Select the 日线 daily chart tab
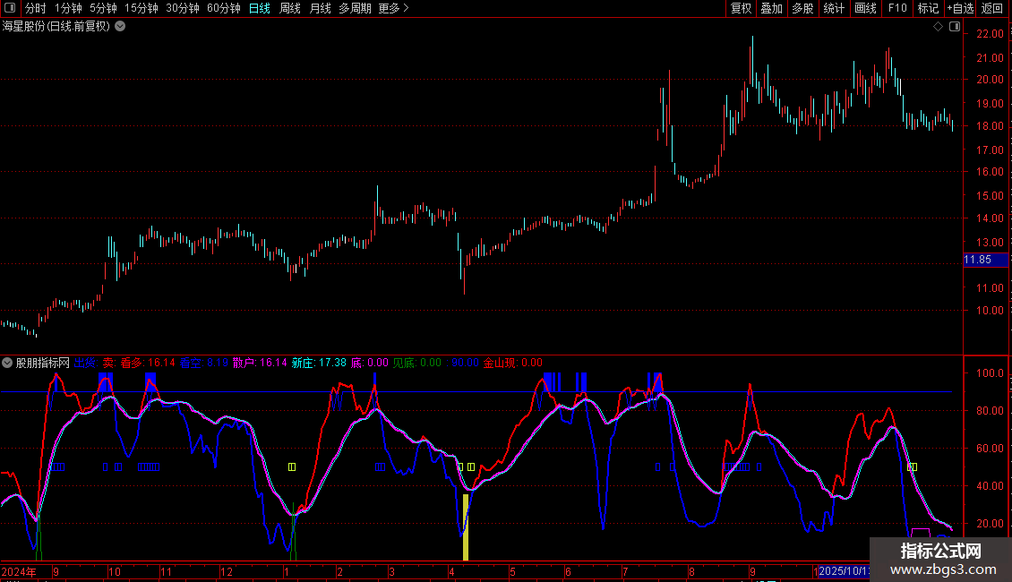The height and width of the screenshot is (582, 1012). (x=260, y=8)
